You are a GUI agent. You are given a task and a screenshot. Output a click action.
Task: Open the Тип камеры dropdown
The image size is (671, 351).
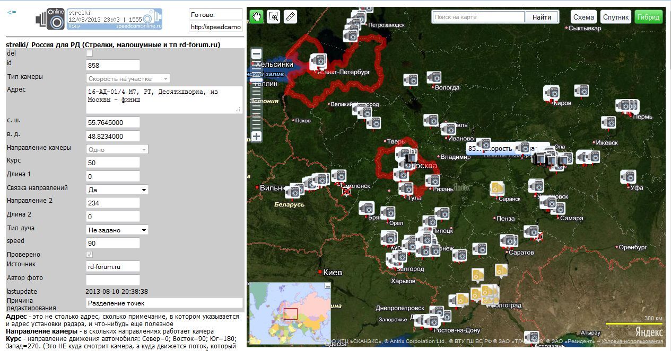128,78
